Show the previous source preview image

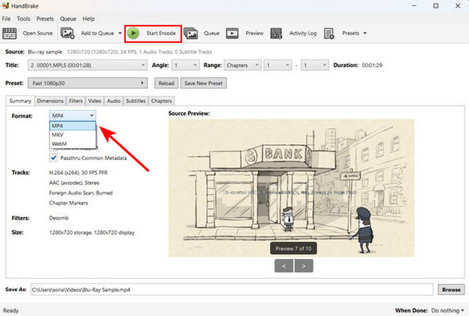click(283, 266)
